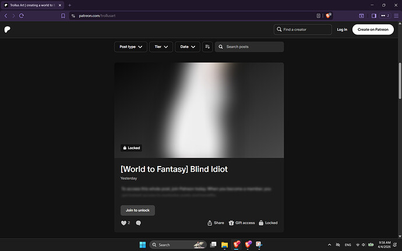Open Brave Shields icon
Image resolution: width=402 pixels, height=251 pixels.
tap(328, 15)
